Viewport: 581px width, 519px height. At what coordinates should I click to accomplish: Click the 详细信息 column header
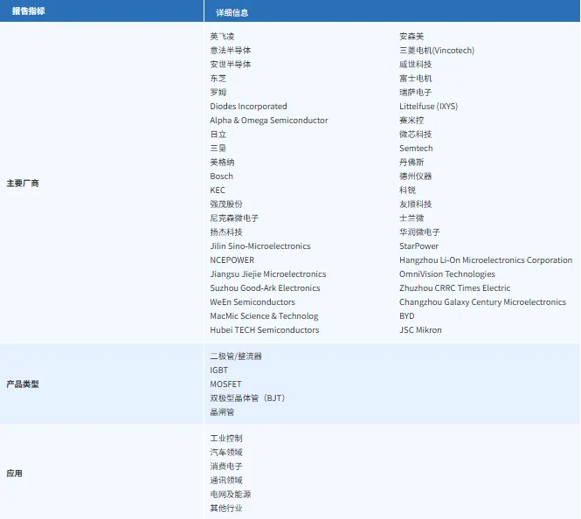(x=232, y=13)
